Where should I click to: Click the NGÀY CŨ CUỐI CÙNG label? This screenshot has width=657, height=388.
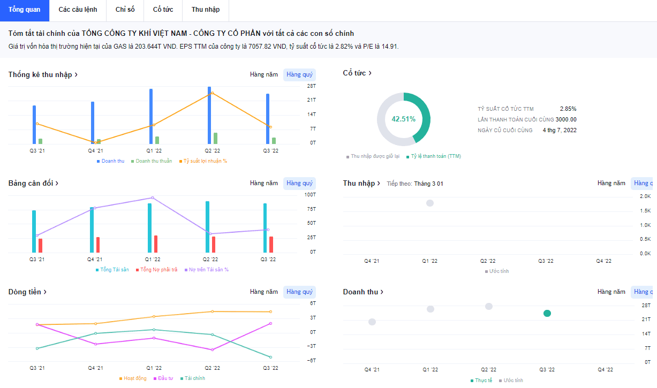pos(505,130)
